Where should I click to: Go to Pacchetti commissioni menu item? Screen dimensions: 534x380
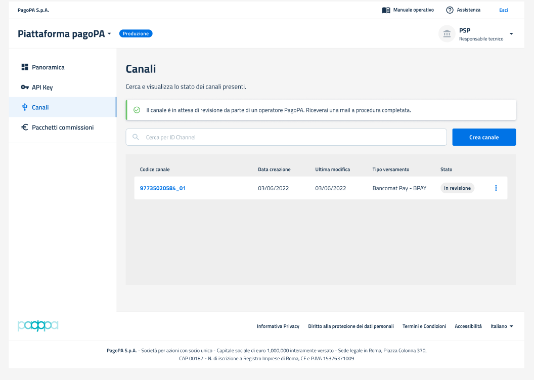point(63,128)
